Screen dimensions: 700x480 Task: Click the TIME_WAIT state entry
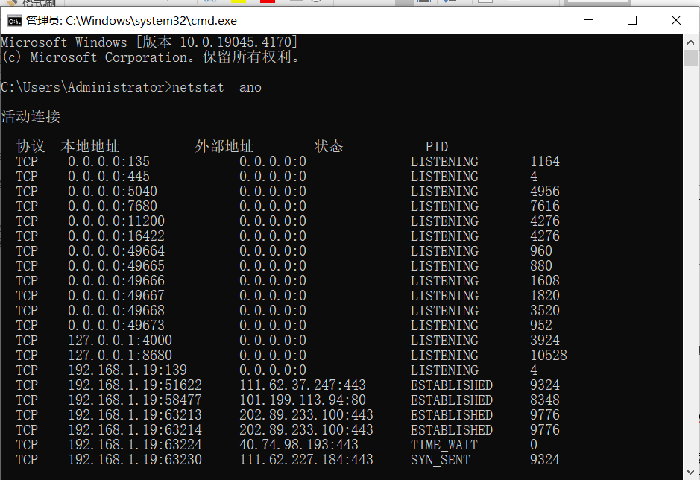click(x=444, y=445)
